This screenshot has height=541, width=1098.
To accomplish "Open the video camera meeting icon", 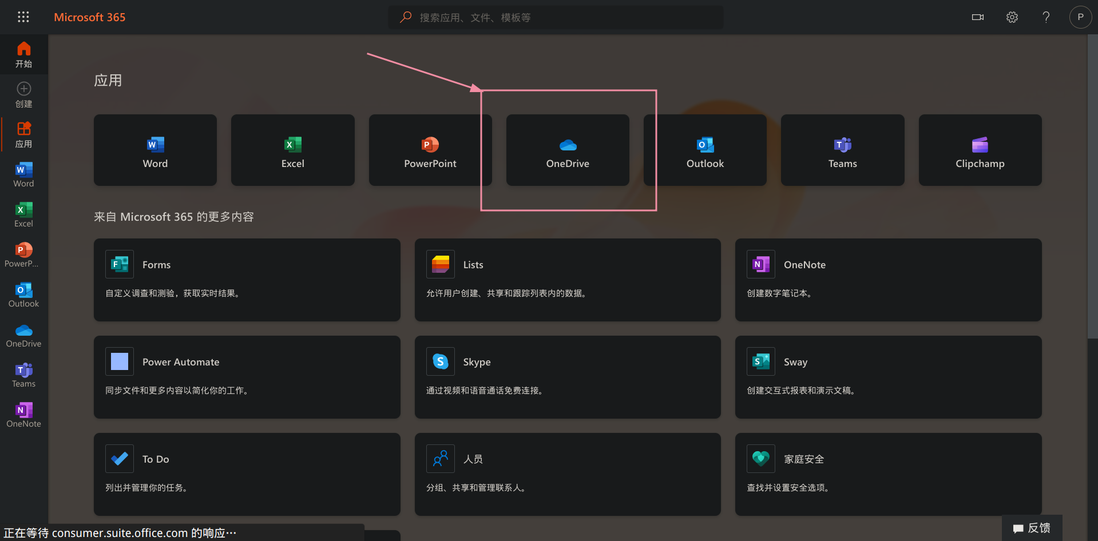I will pyautogui.click(x=978, y=17).
